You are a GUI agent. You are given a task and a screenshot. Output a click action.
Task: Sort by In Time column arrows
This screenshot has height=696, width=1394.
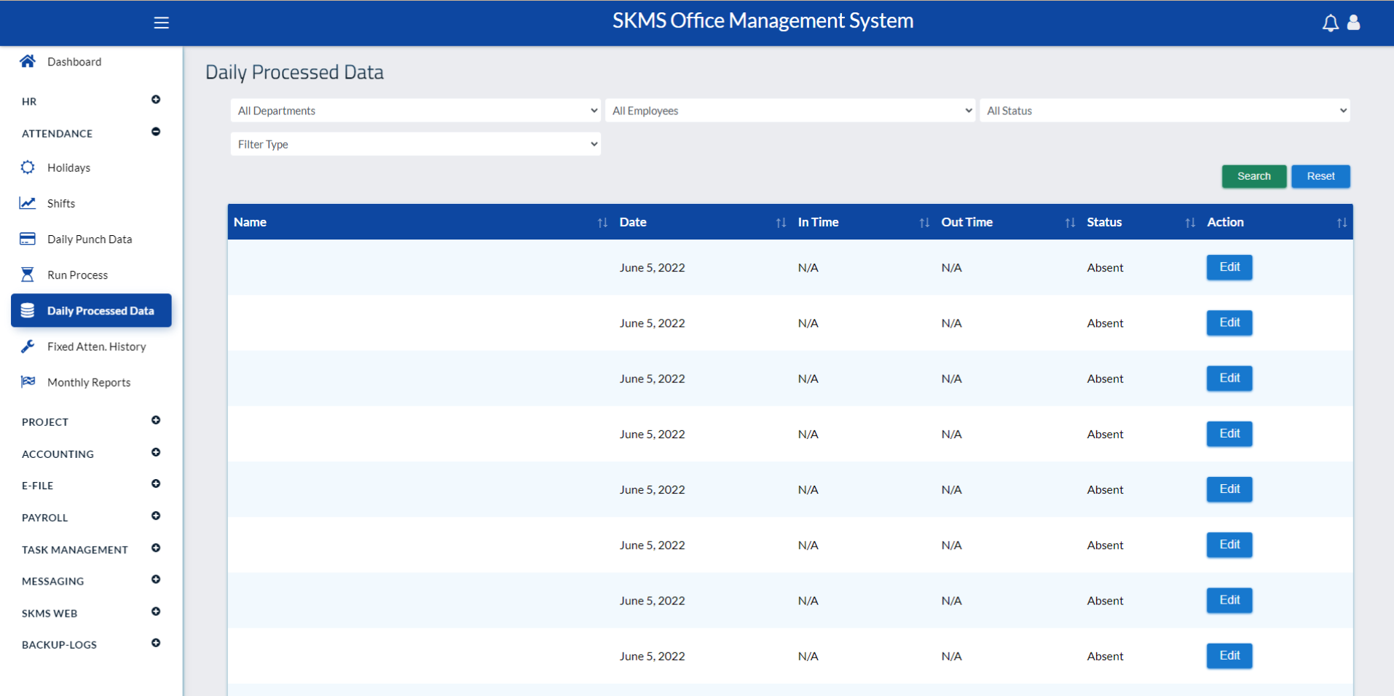point(924,223)
